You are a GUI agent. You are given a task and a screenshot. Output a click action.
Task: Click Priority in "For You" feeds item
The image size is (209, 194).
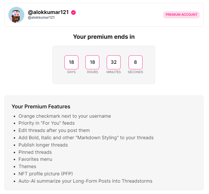tap(47, 123)
